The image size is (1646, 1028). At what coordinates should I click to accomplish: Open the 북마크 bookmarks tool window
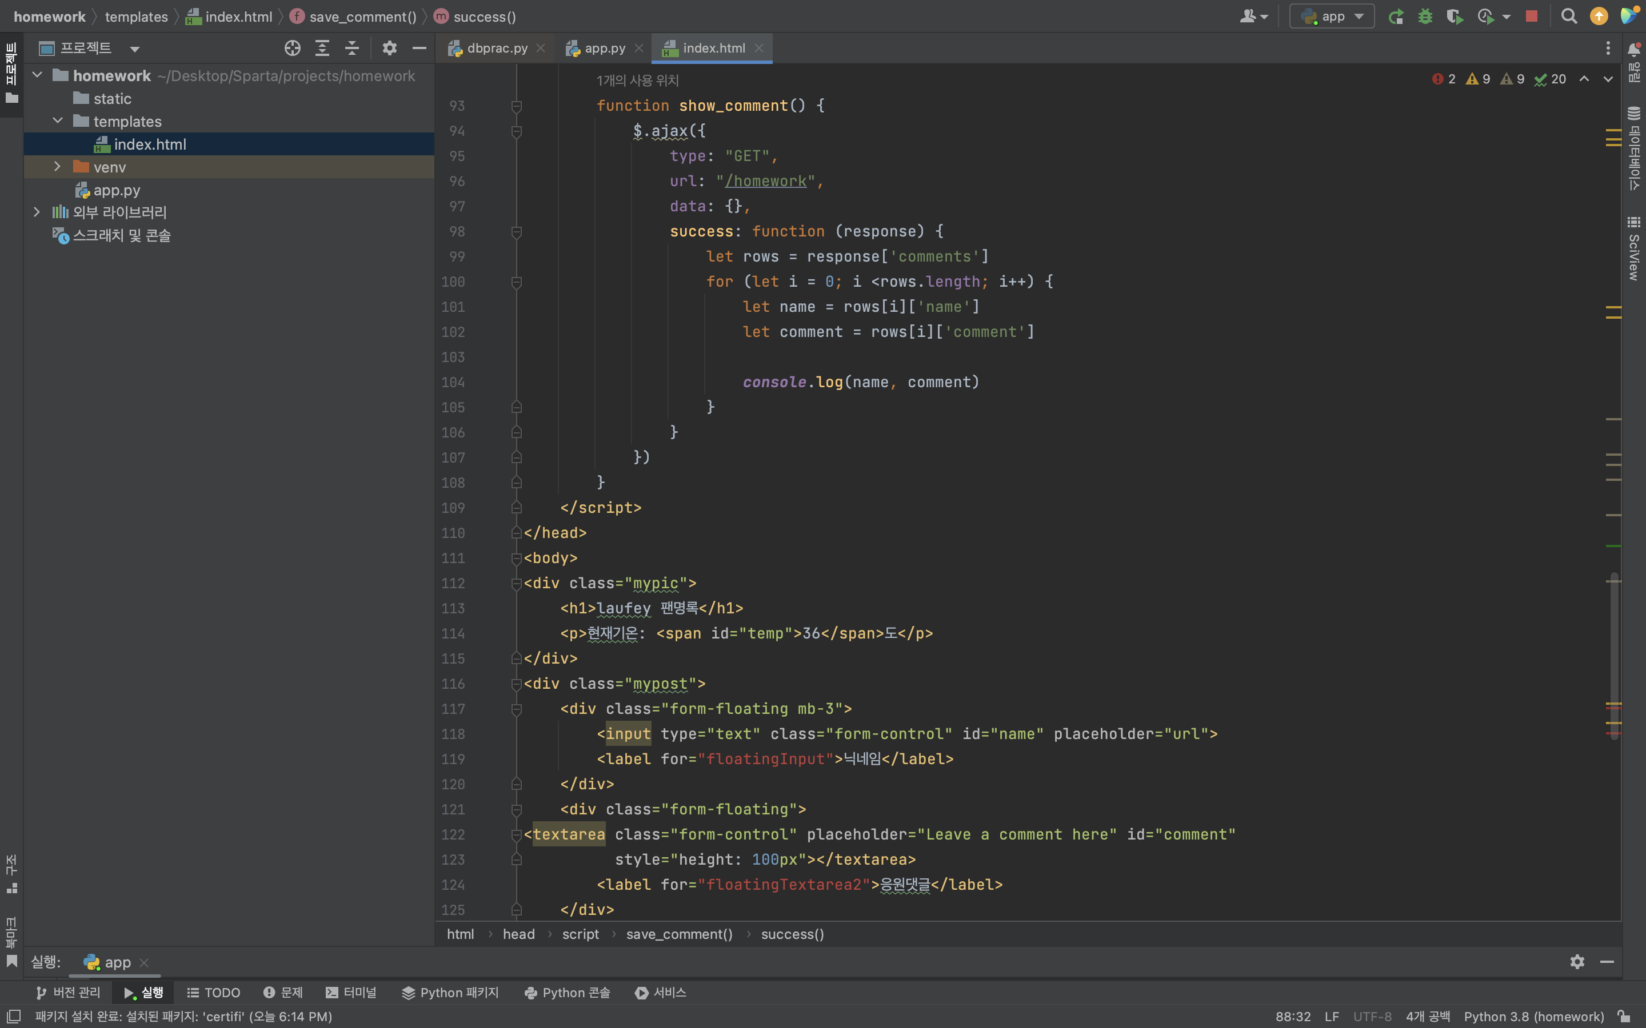point(11,942)
